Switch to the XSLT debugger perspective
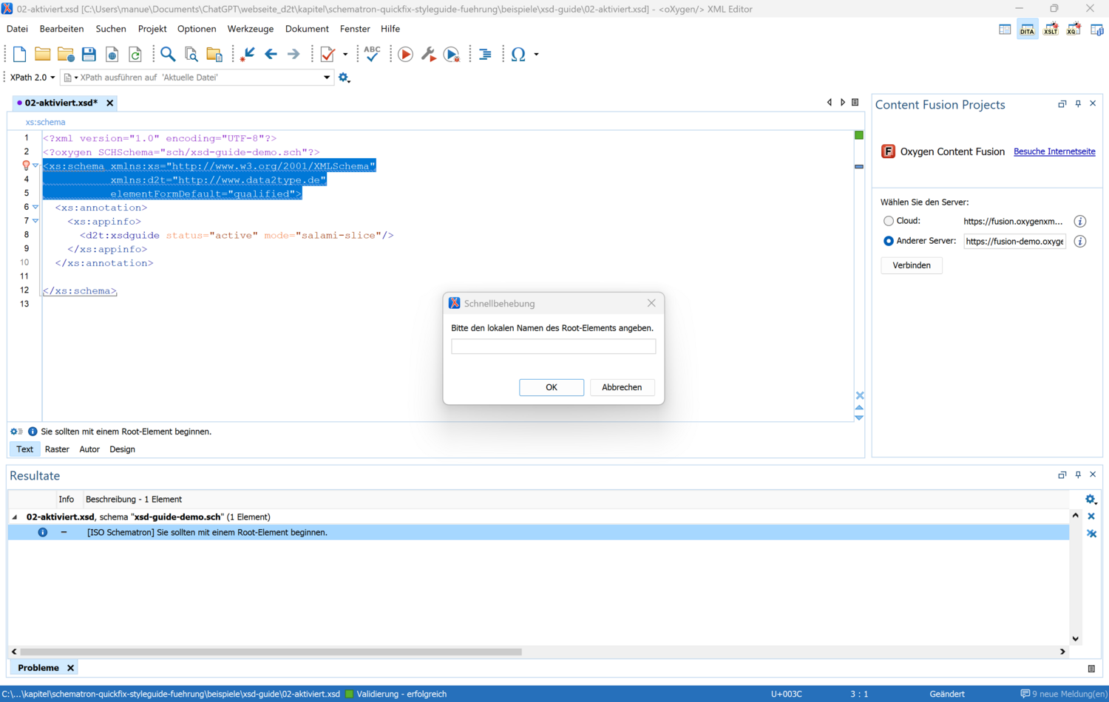1109x702 pixels. (1051, 30)
